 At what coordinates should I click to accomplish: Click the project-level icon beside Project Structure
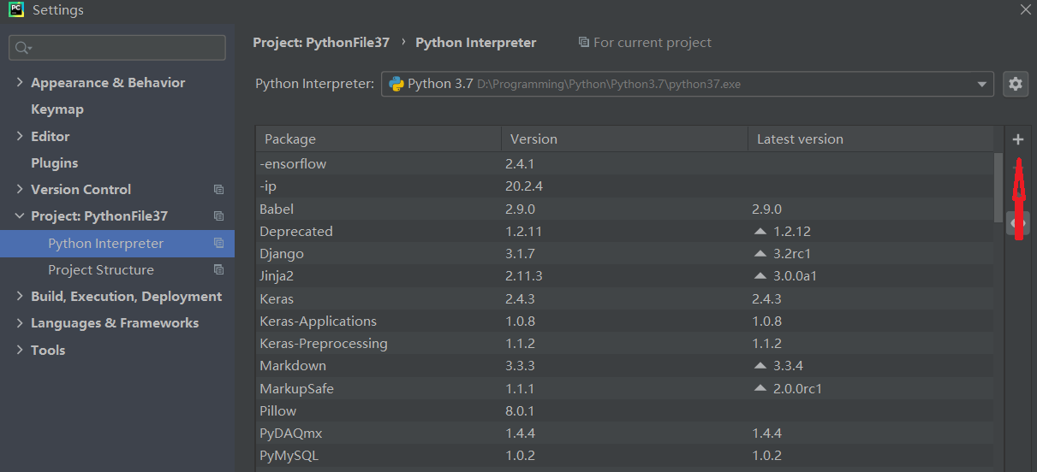coord(218,270)
